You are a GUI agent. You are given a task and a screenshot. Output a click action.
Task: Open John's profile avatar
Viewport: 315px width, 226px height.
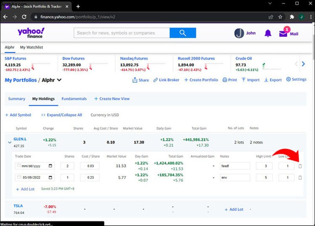point(239,33)
